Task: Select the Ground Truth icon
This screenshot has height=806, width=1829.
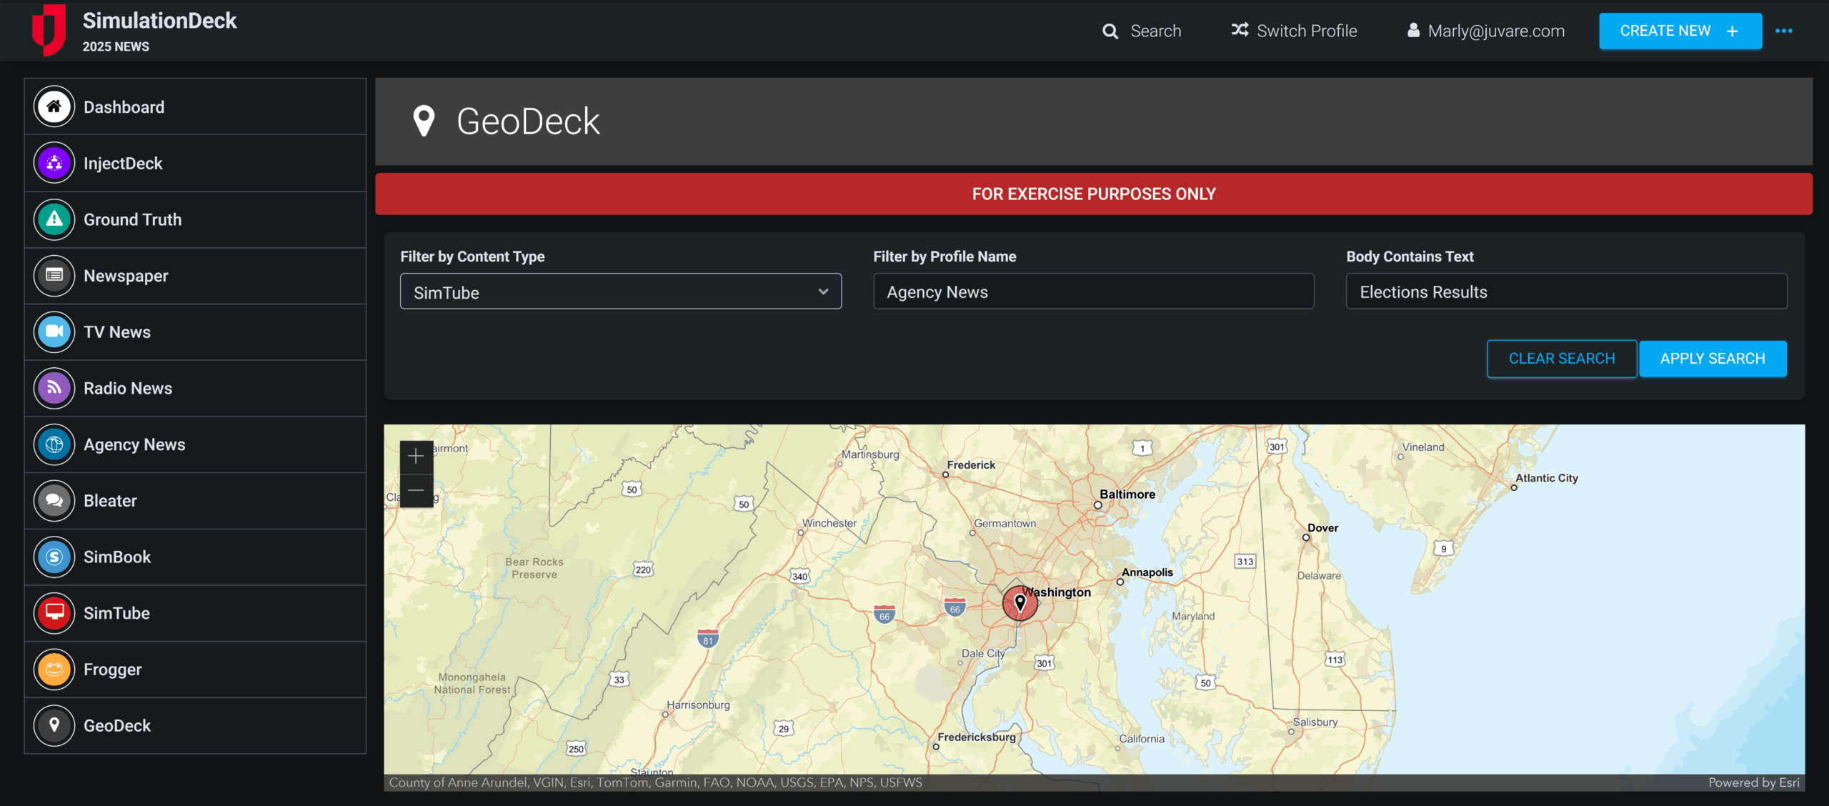Action: 54,219
